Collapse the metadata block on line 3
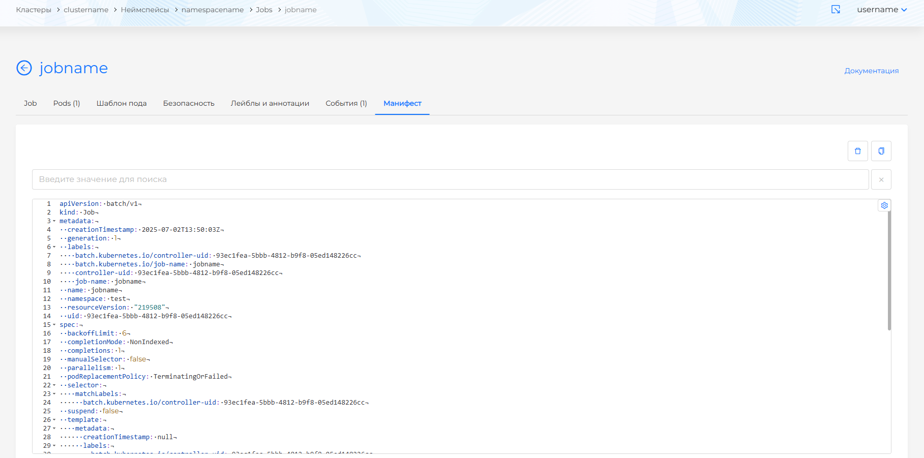 (x=54, y=221)
